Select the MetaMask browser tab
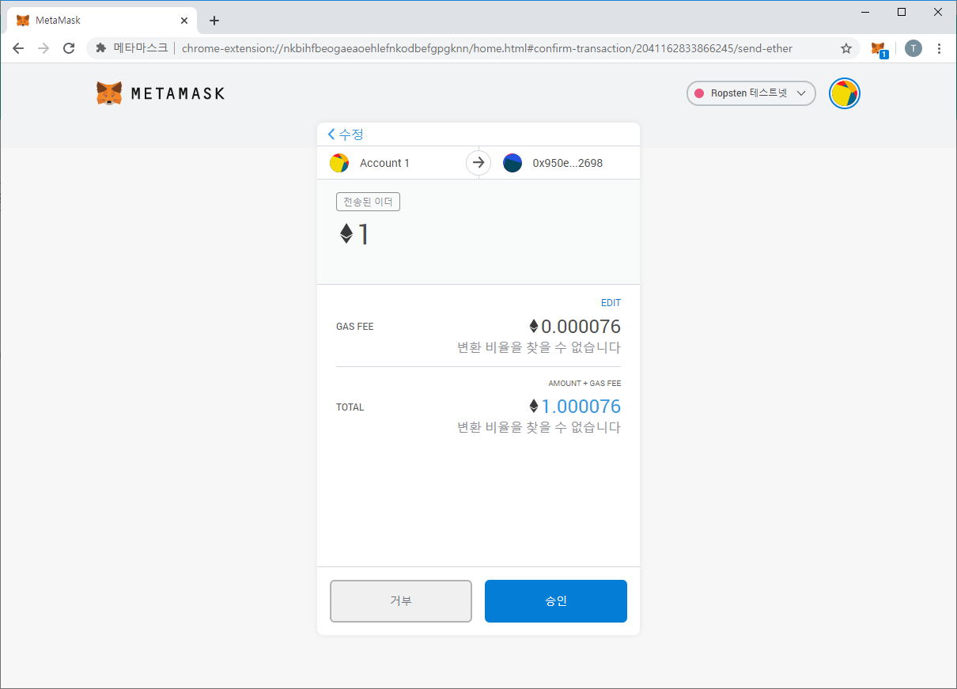The width and height of the screenshot is (957, 689). pyautogui.click(x=103, y=21)
